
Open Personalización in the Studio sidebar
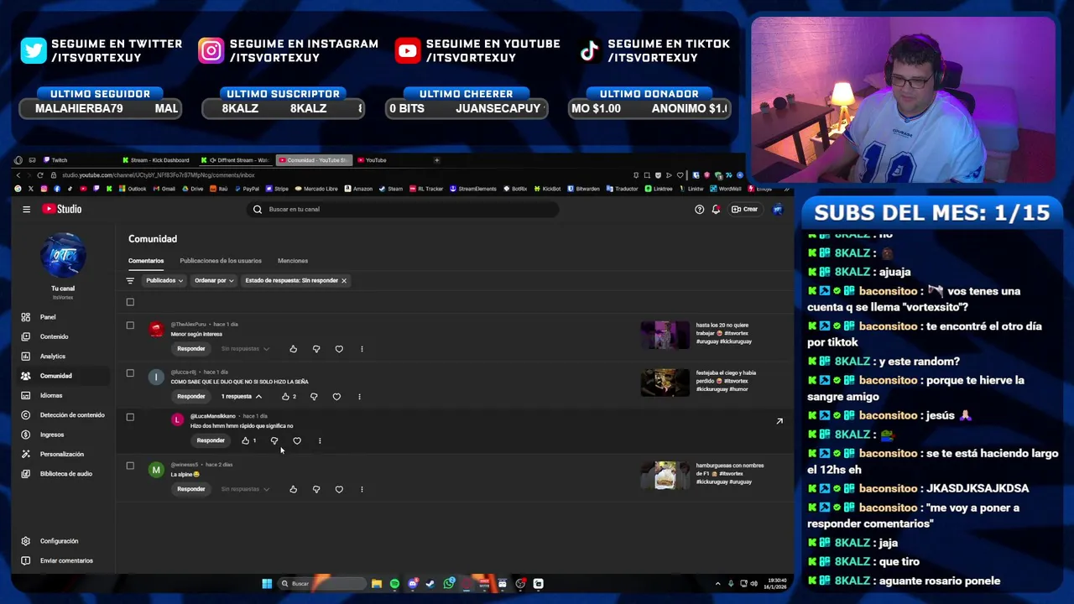tap(63, 454)
